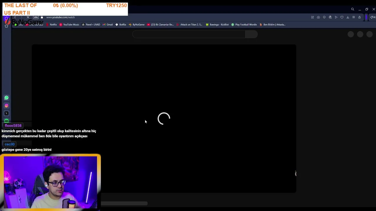Image resolution: width=376 pixels, height=211 pixels.
Task: Click the translate page globe icon
Action: click(330, 17)
